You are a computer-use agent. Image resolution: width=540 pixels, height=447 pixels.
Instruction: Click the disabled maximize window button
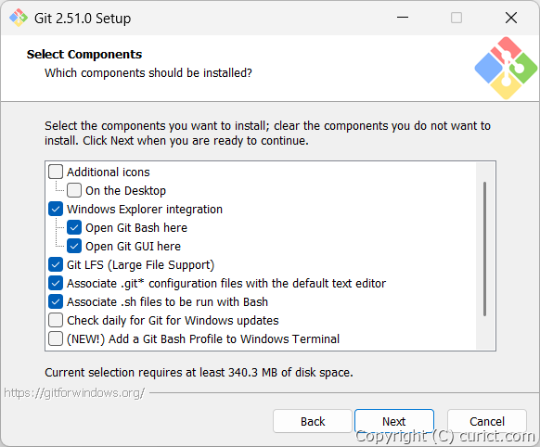tap(456, 18)
